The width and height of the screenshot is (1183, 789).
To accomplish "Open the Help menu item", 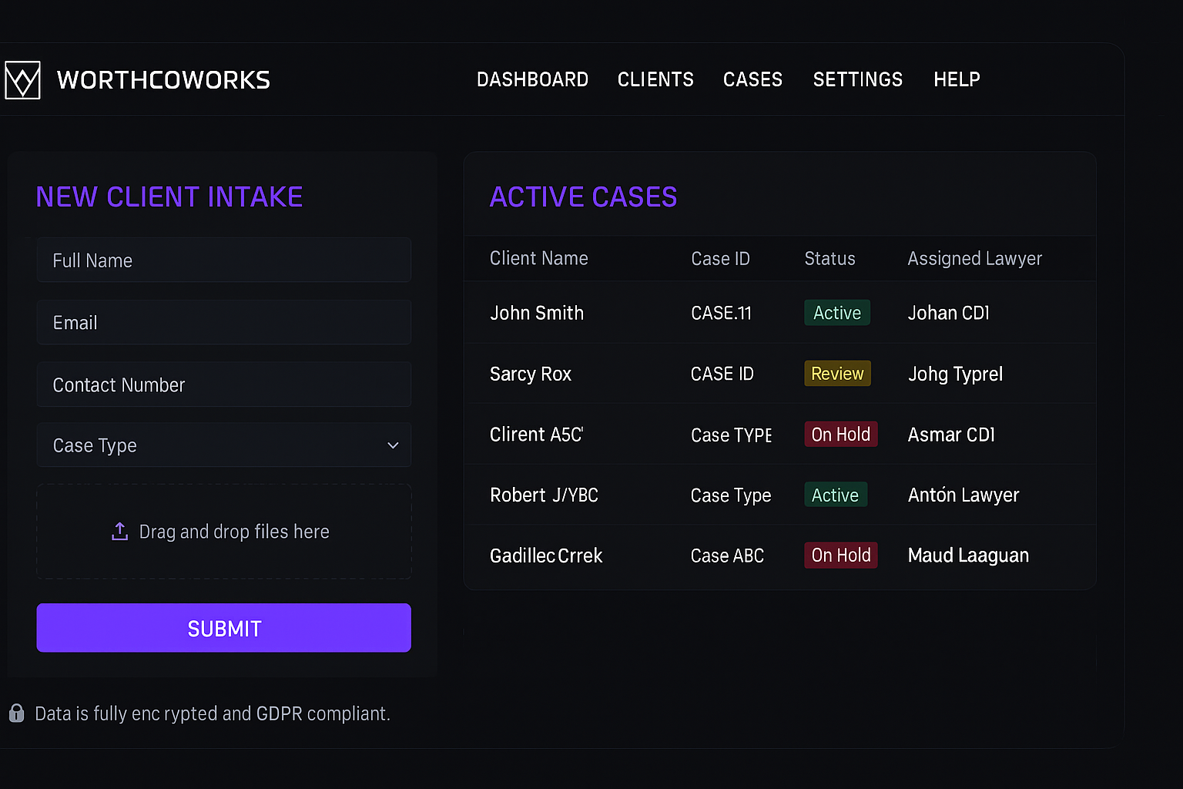I will coord(957,79).
